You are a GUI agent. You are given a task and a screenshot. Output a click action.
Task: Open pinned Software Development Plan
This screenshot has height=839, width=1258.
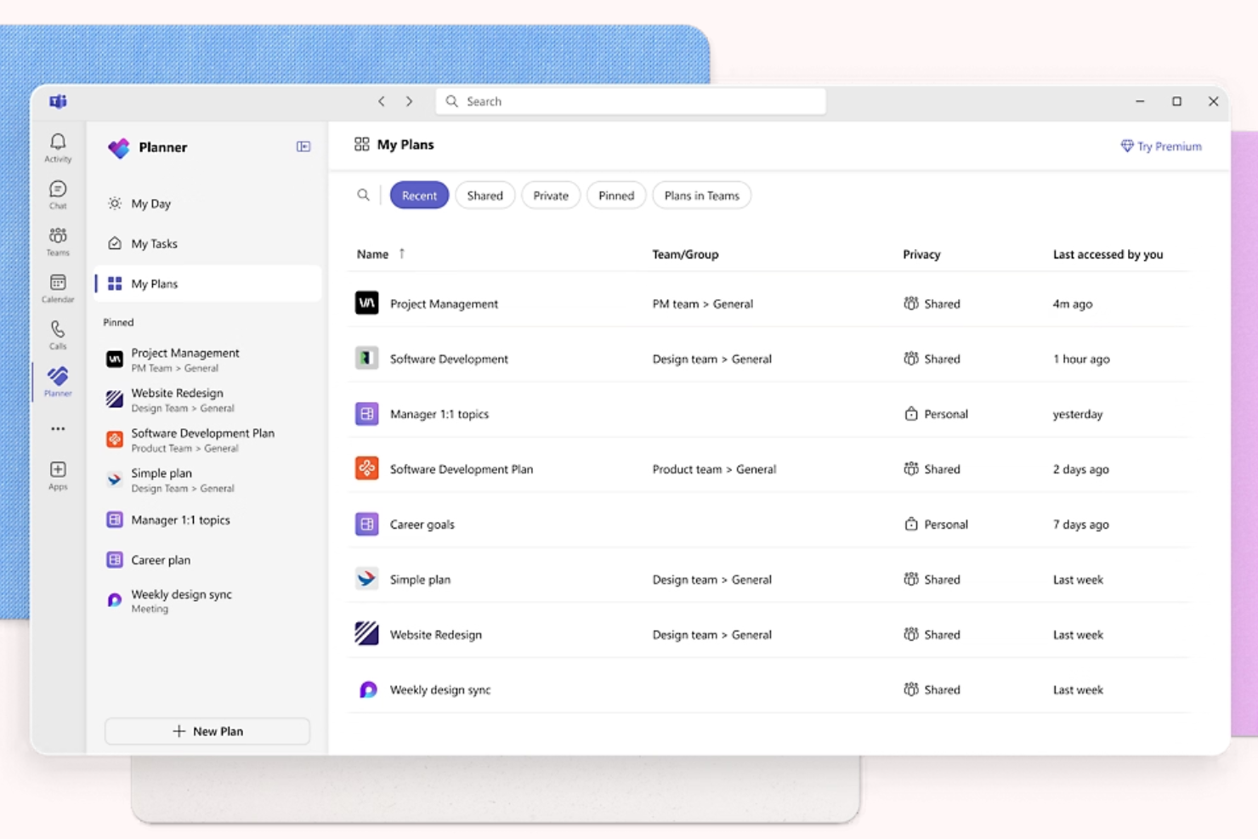click(x=207, y=439)
